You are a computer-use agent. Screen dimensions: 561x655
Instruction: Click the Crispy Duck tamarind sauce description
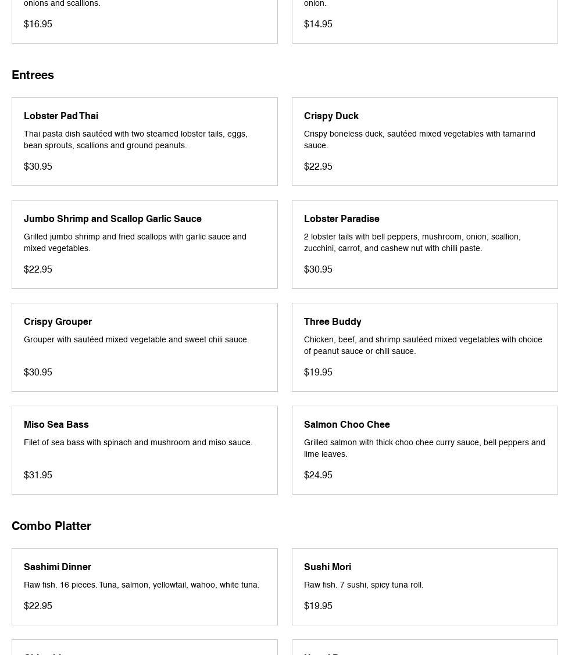pyautogui.click(x=419, y=139)
